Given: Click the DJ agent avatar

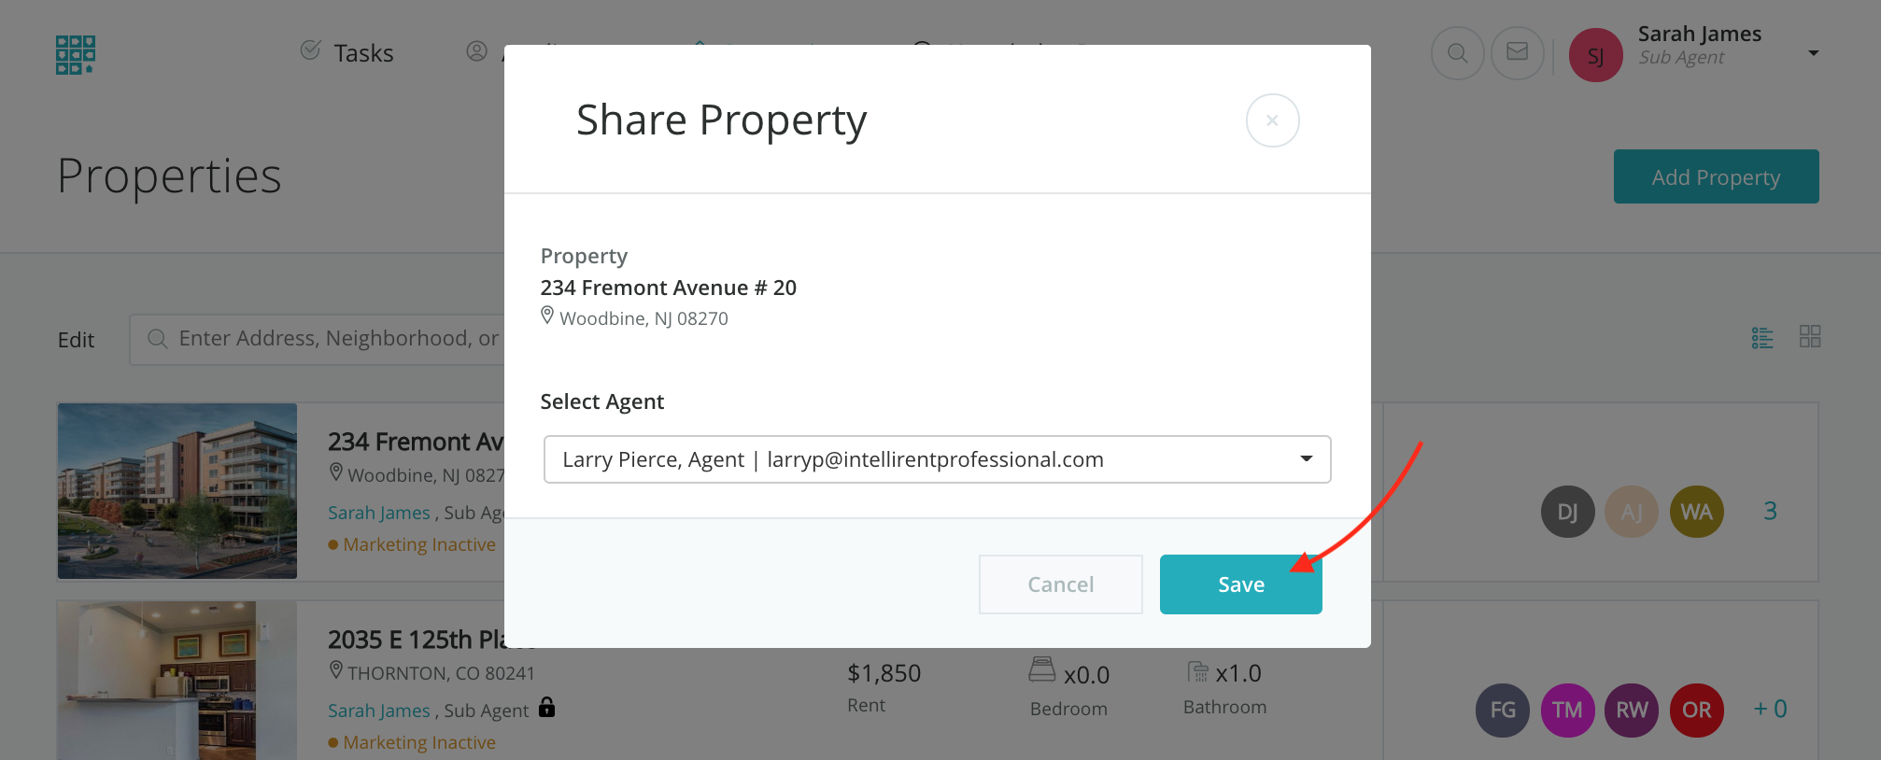Looking at the screenshot, I should pos(1567,512).
